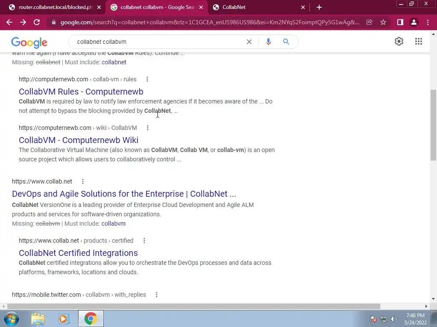Submit search with magnifying glass icon
437x327 pixels.
pyautogui.click(x=286, y=42)
